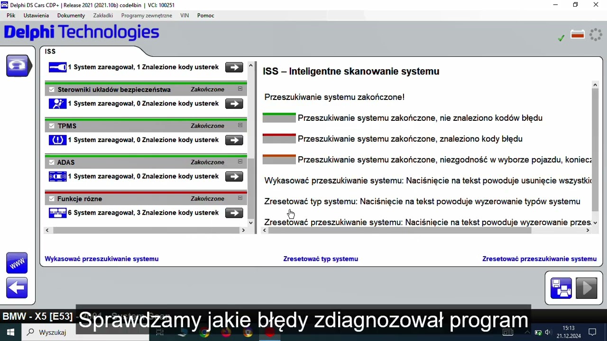Open arrow under Sterowniki układów bezpieczeństwa
Viewport: 607px width, 341px height.
[x=234, y=104]
